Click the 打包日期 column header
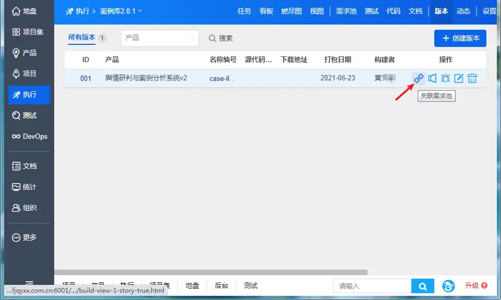501x300 pixels. 337,59
